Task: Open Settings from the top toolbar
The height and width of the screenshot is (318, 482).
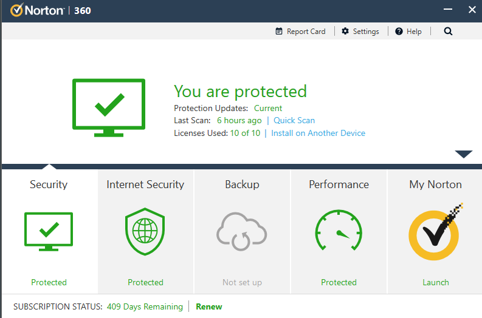Action: 360,32
